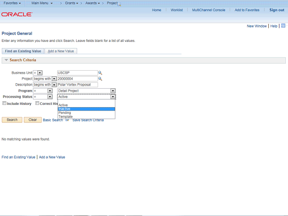Click the Project breadcrumb item
Screen dimensions: 288x216
point(112,3)
